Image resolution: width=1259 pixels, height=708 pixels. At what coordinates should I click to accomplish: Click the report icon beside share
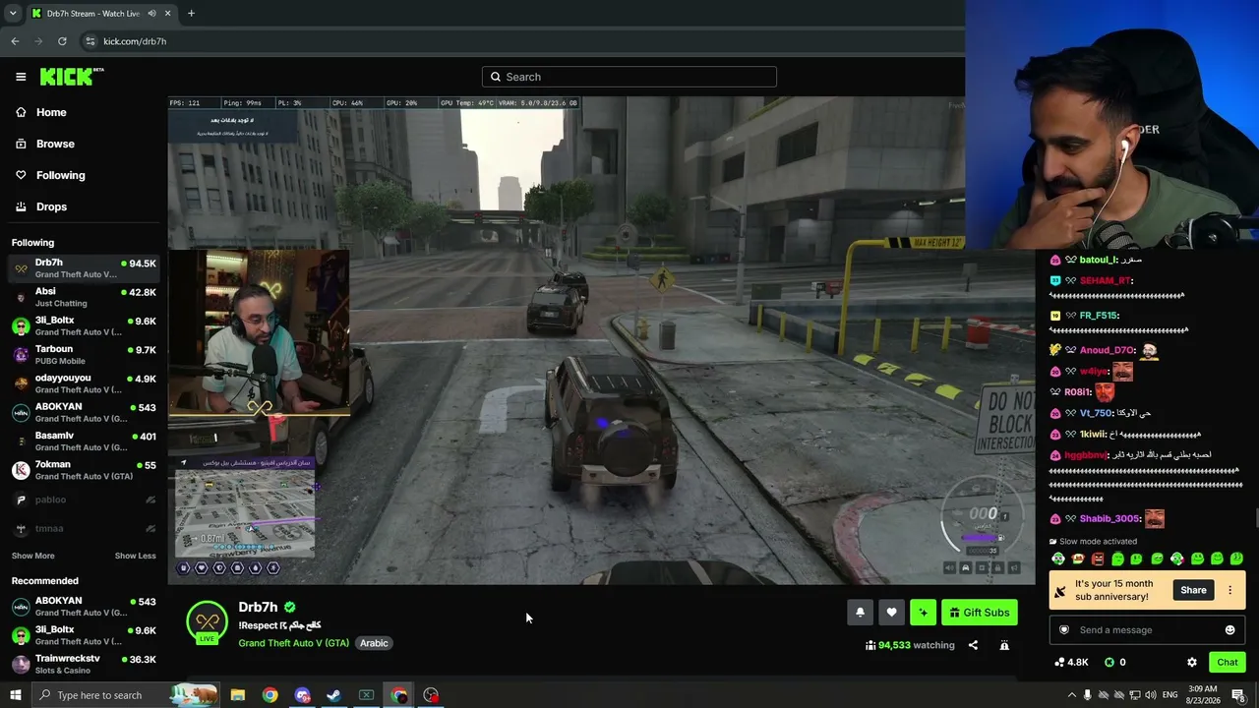(1004, 645)
